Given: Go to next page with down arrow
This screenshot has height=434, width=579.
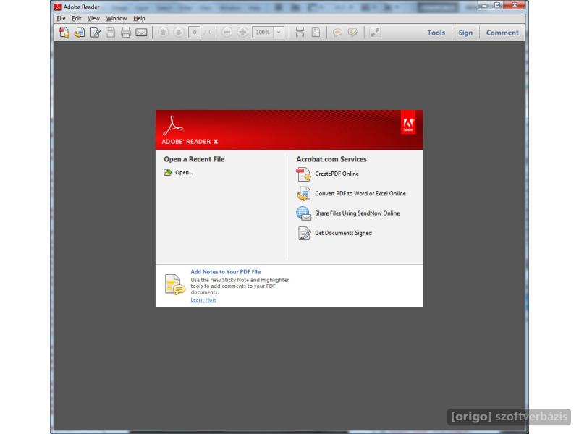Looking at the screenshot, I should [178, 33].
